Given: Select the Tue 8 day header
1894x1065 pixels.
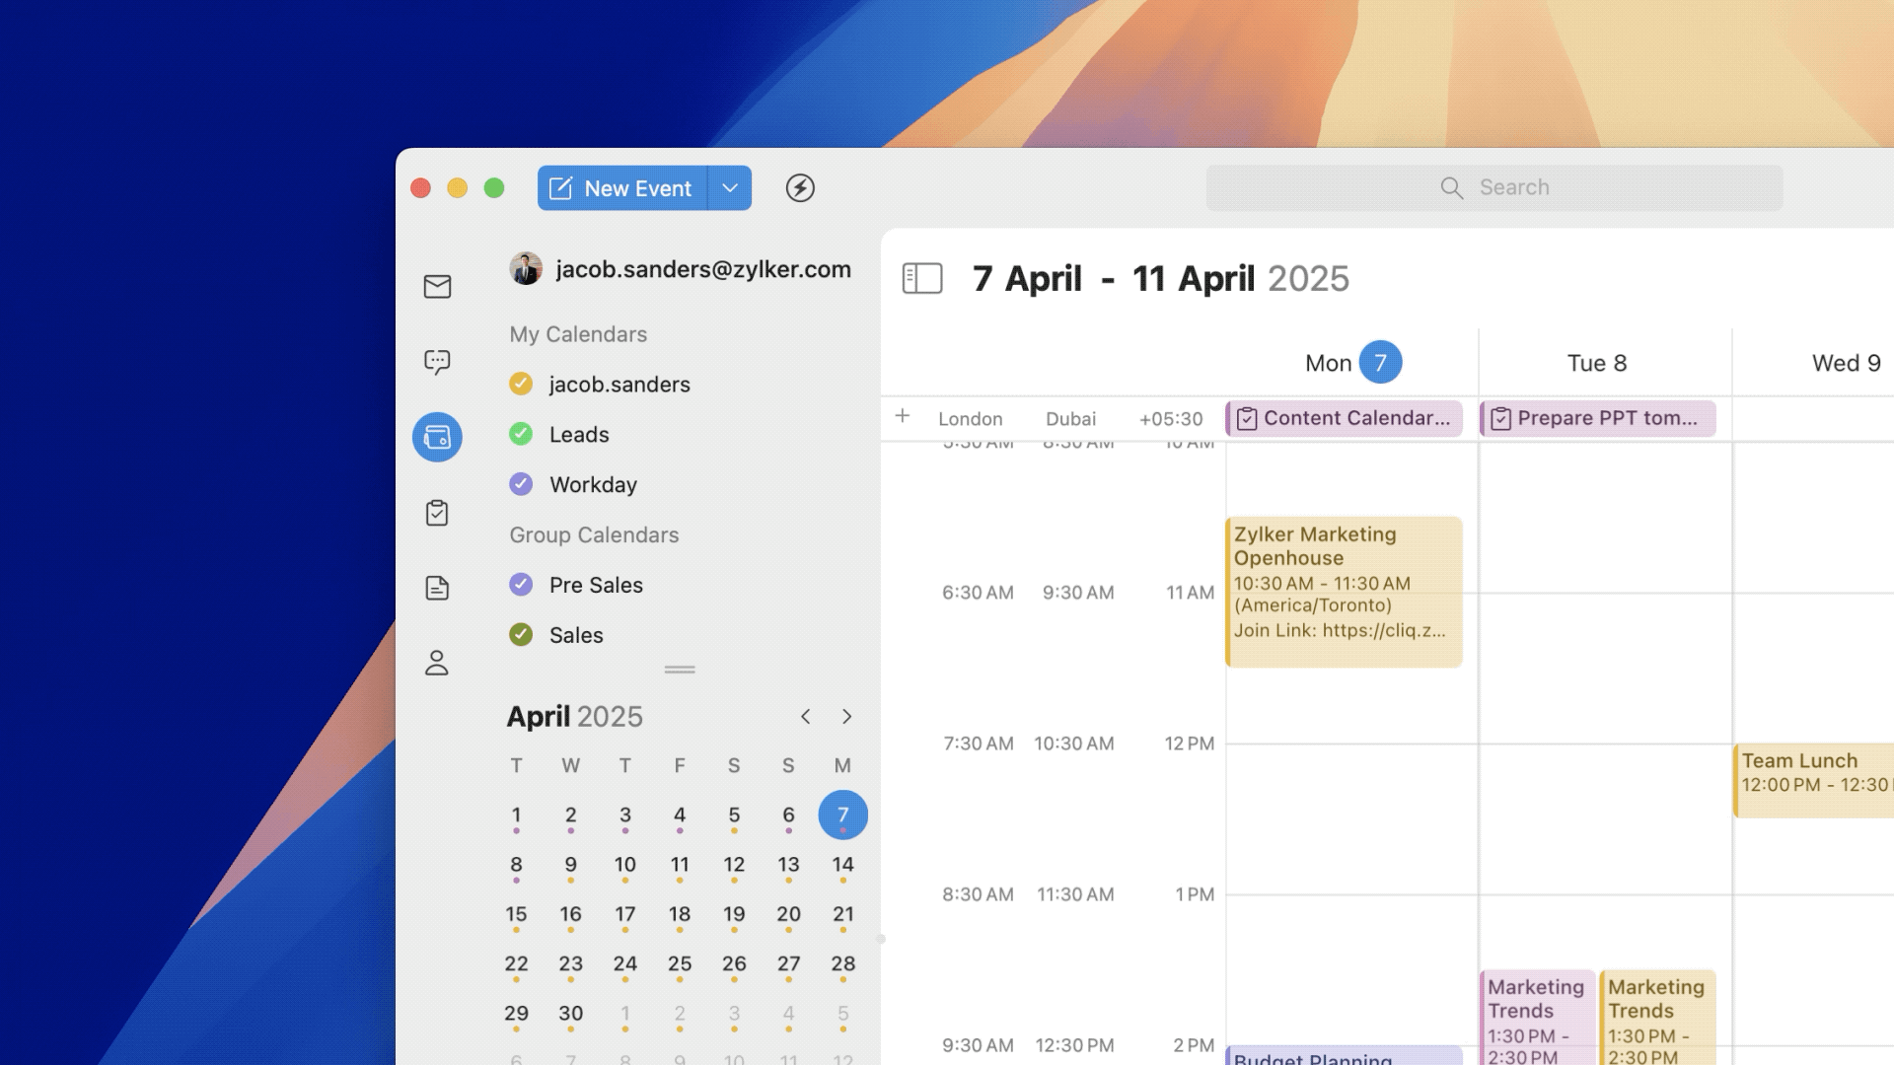Looking at the screenshot, I should [x=1596, y=363].
